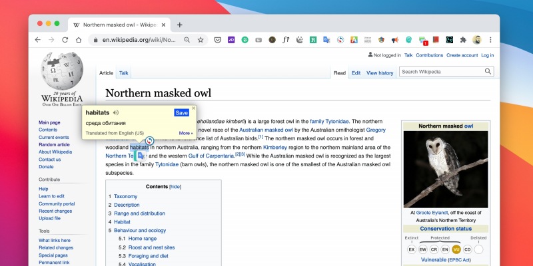This screenshot has height=266, width=533.
Task: Click 'Groote Eylandt' in photo caption
Action: click(432, 213)
